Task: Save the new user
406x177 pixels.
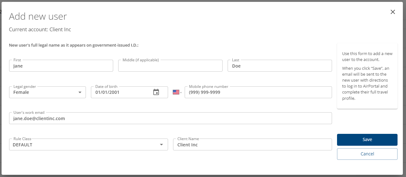Action: tap(367, 140)
